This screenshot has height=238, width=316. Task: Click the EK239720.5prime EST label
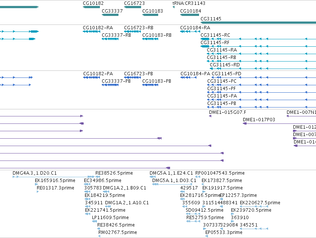click(251, 210)
